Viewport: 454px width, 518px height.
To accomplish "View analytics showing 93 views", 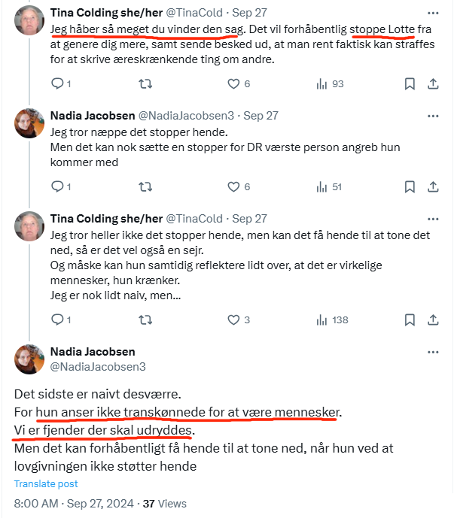I will (331, 83).
